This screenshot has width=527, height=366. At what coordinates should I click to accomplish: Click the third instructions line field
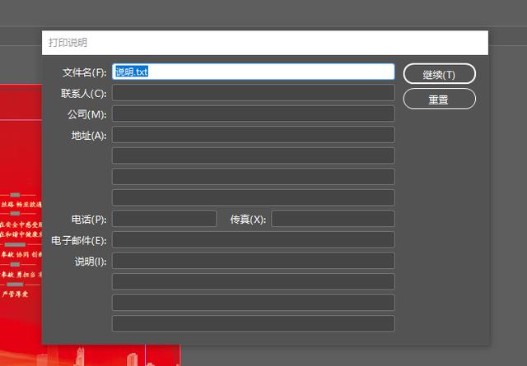tap(253, 303)
